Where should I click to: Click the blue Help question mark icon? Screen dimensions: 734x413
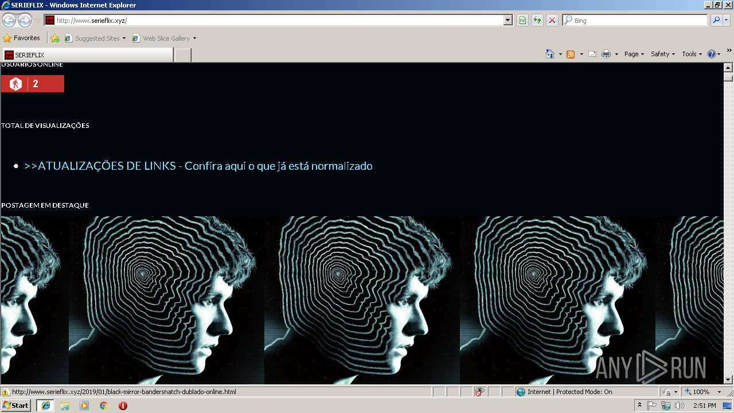pyautogui.click(x=712, y=54)
